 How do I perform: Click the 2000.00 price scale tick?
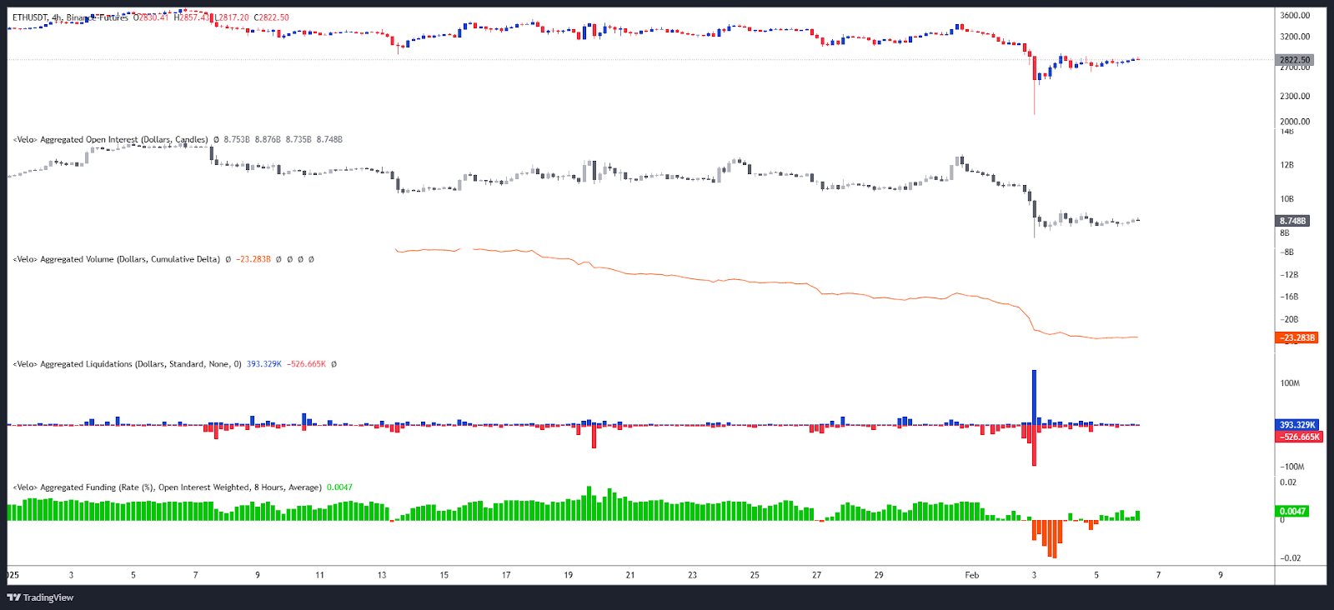tap(1295, 122)
